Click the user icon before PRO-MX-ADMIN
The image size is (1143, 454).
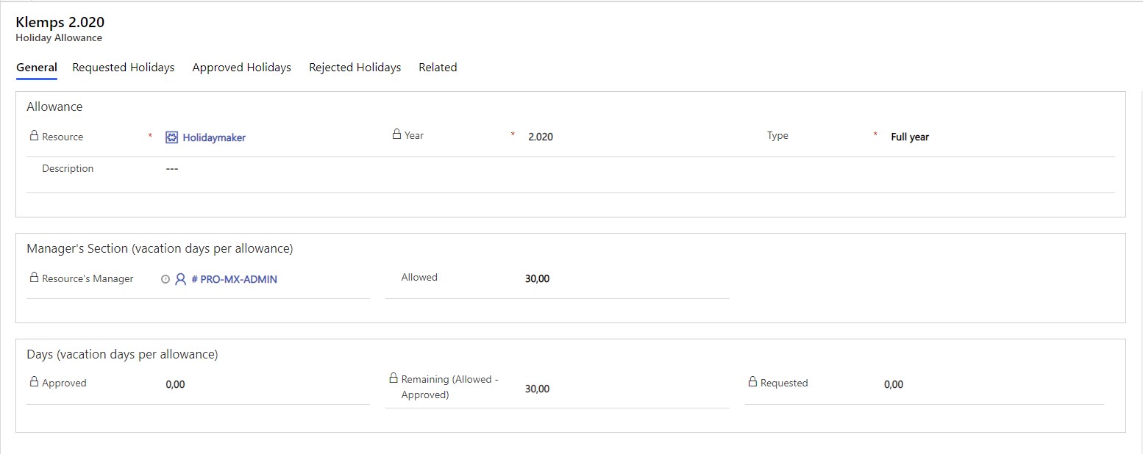pyautogui.click(x=180, y=279)
